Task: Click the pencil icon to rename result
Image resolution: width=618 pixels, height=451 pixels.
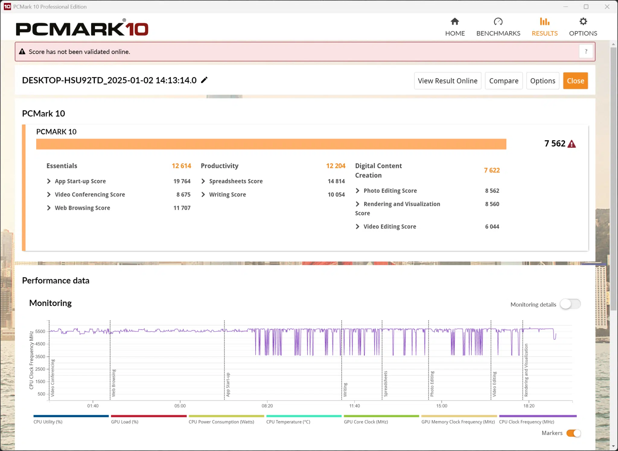Action: (204, 80)
